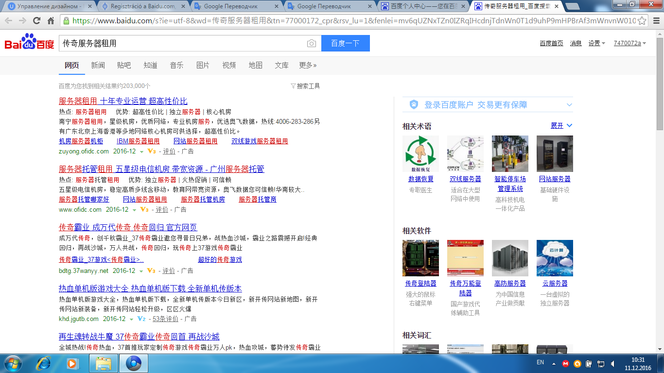Viewport: 664px width, 373px height.
Task: Click V2 badge for khd.jgutb.com result
Action: [x=141, y=319]
